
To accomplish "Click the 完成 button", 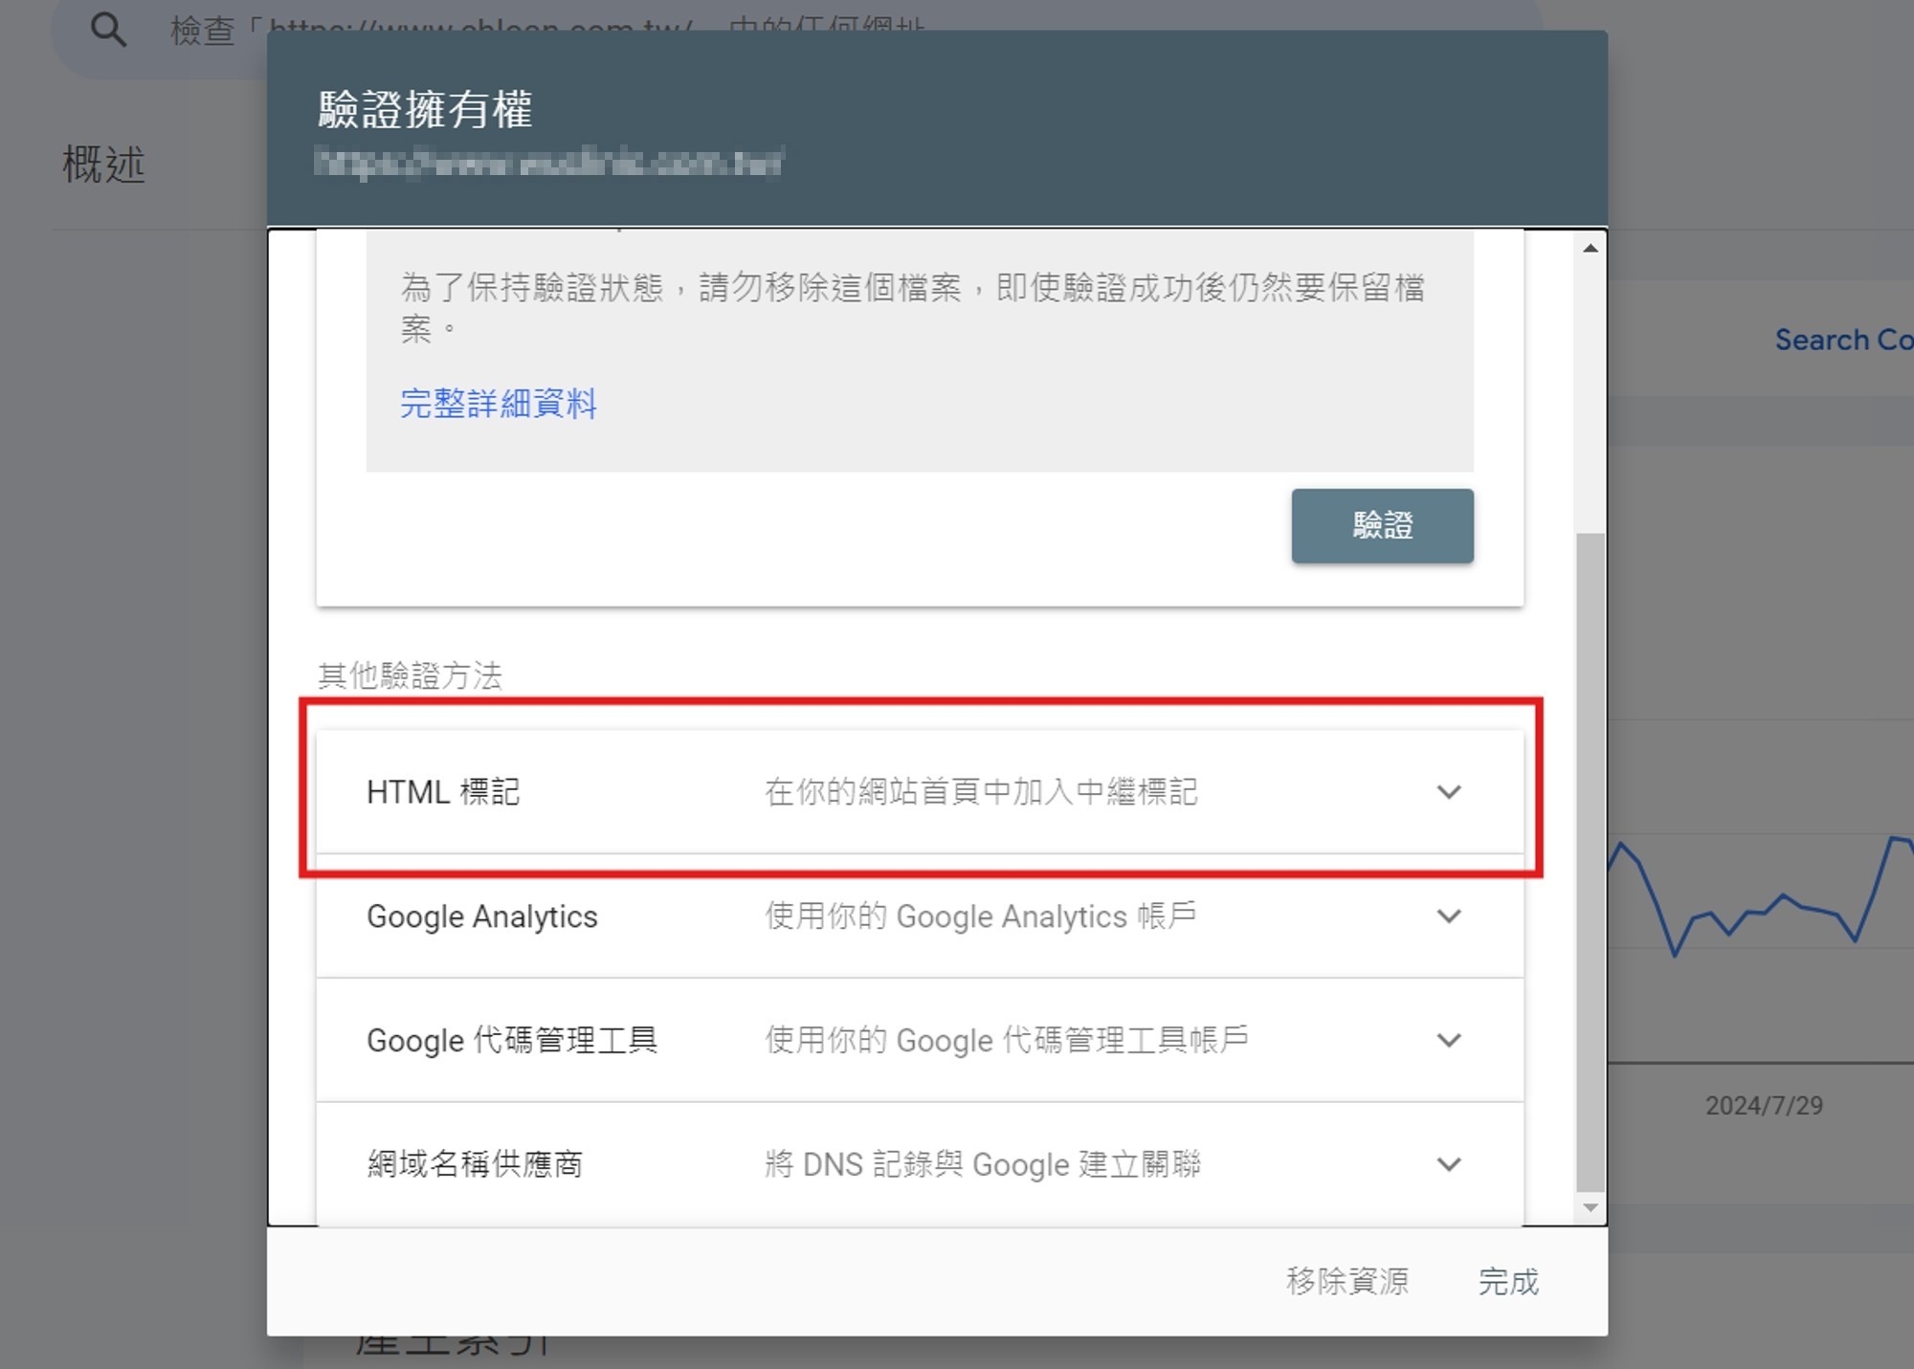I will [x=1508, y=1281].
